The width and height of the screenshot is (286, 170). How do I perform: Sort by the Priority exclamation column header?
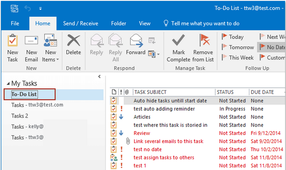click(x=121, y=92)
